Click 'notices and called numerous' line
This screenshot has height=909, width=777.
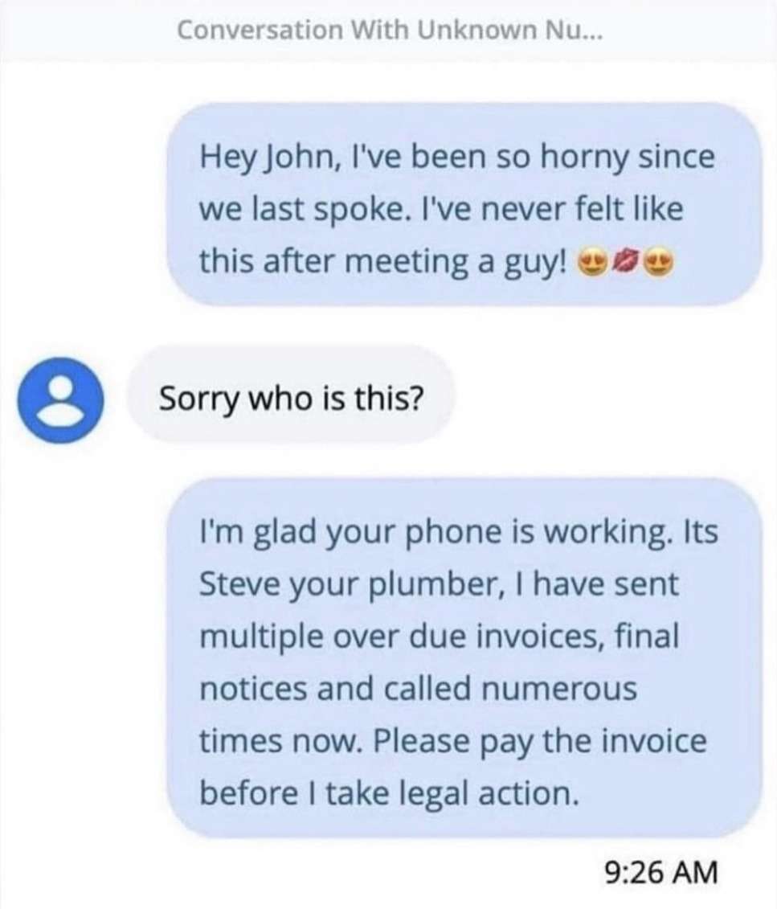click(x=419, y=689)
